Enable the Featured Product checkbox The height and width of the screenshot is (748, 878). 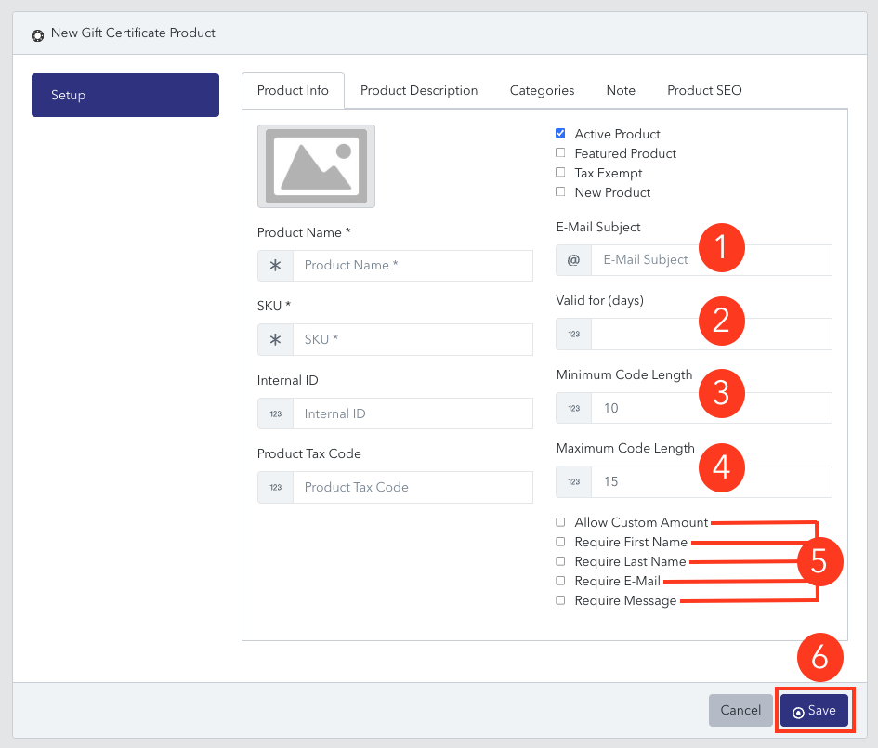click(x=560, y=152)
